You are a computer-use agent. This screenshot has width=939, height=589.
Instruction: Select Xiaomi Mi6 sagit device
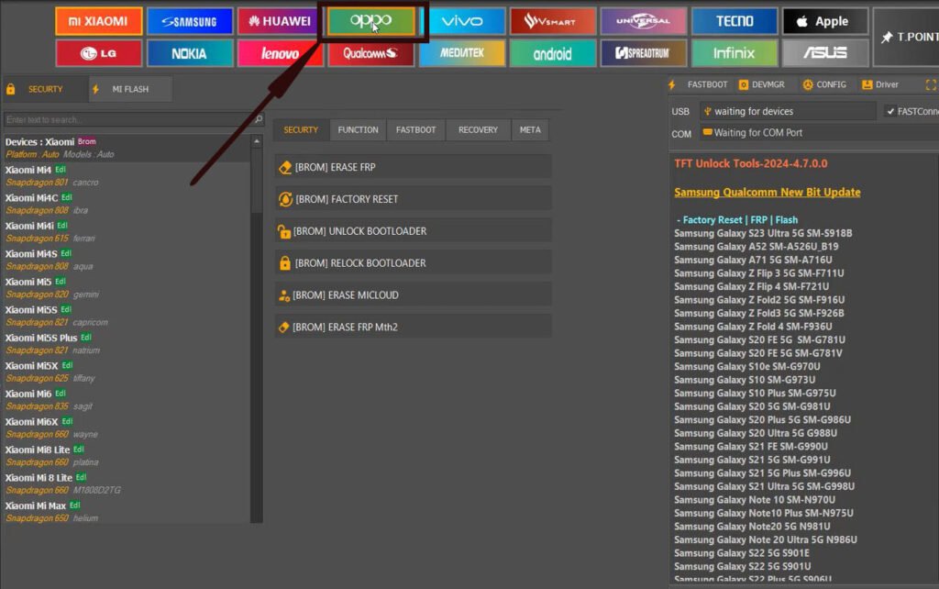pos(126,400)
